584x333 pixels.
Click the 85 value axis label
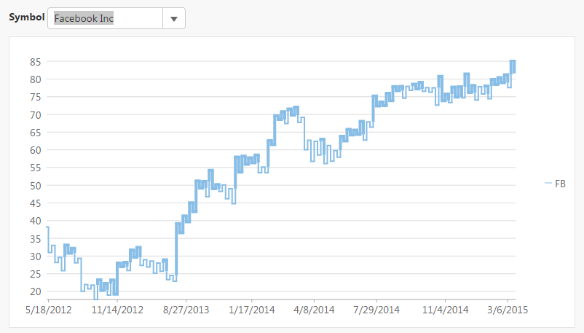point(36,62)
